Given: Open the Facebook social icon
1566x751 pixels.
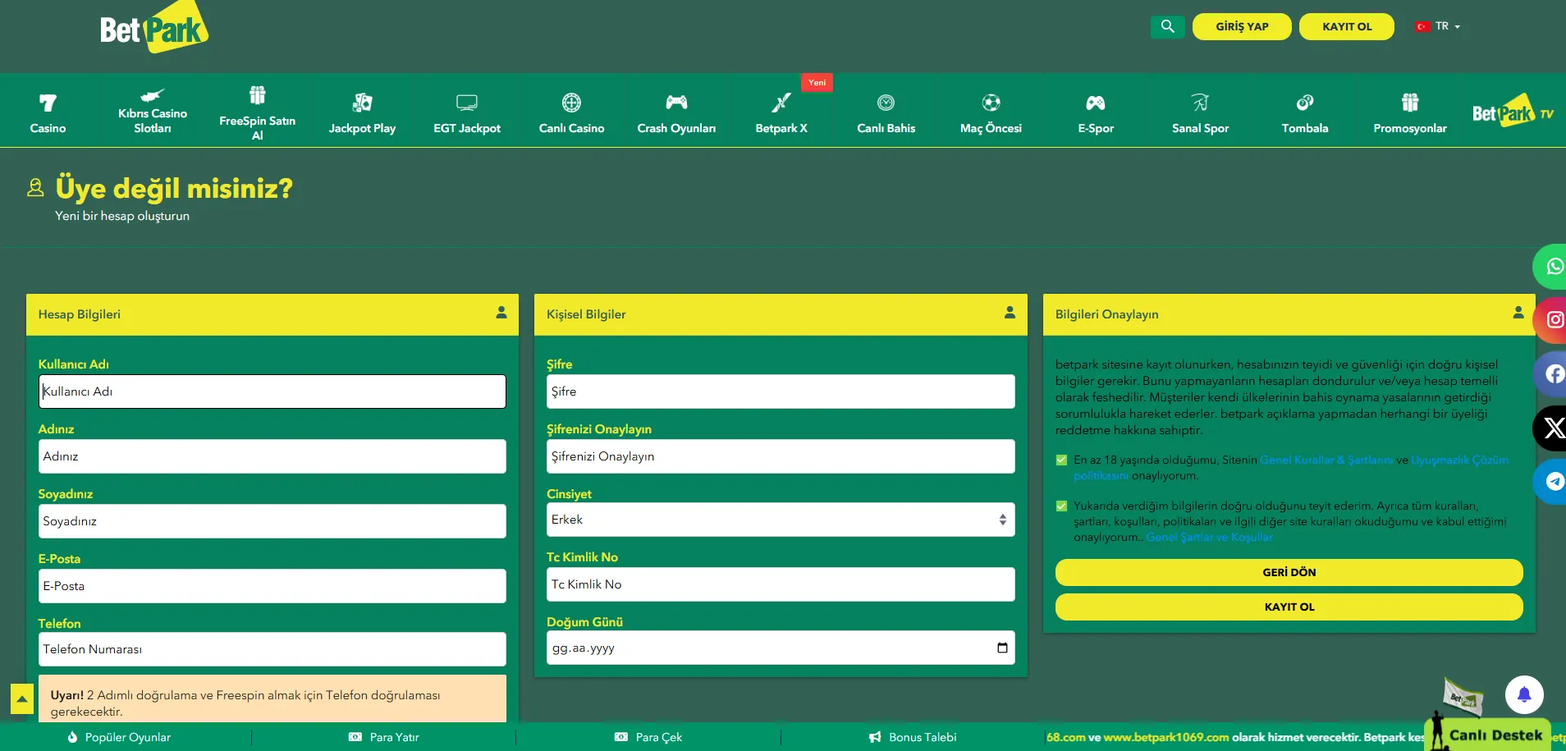Looking at the screenshot, I should click(1553, 374).
